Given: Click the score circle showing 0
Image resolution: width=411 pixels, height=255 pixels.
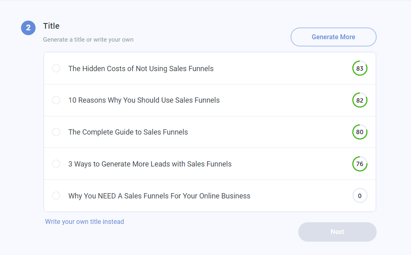Looking at the screenshot, I should tap(360, 196).
